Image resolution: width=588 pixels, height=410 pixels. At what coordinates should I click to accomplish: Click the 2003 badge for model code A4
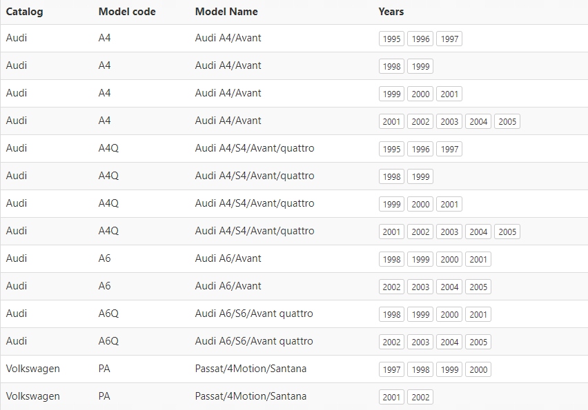coord(449,122)
